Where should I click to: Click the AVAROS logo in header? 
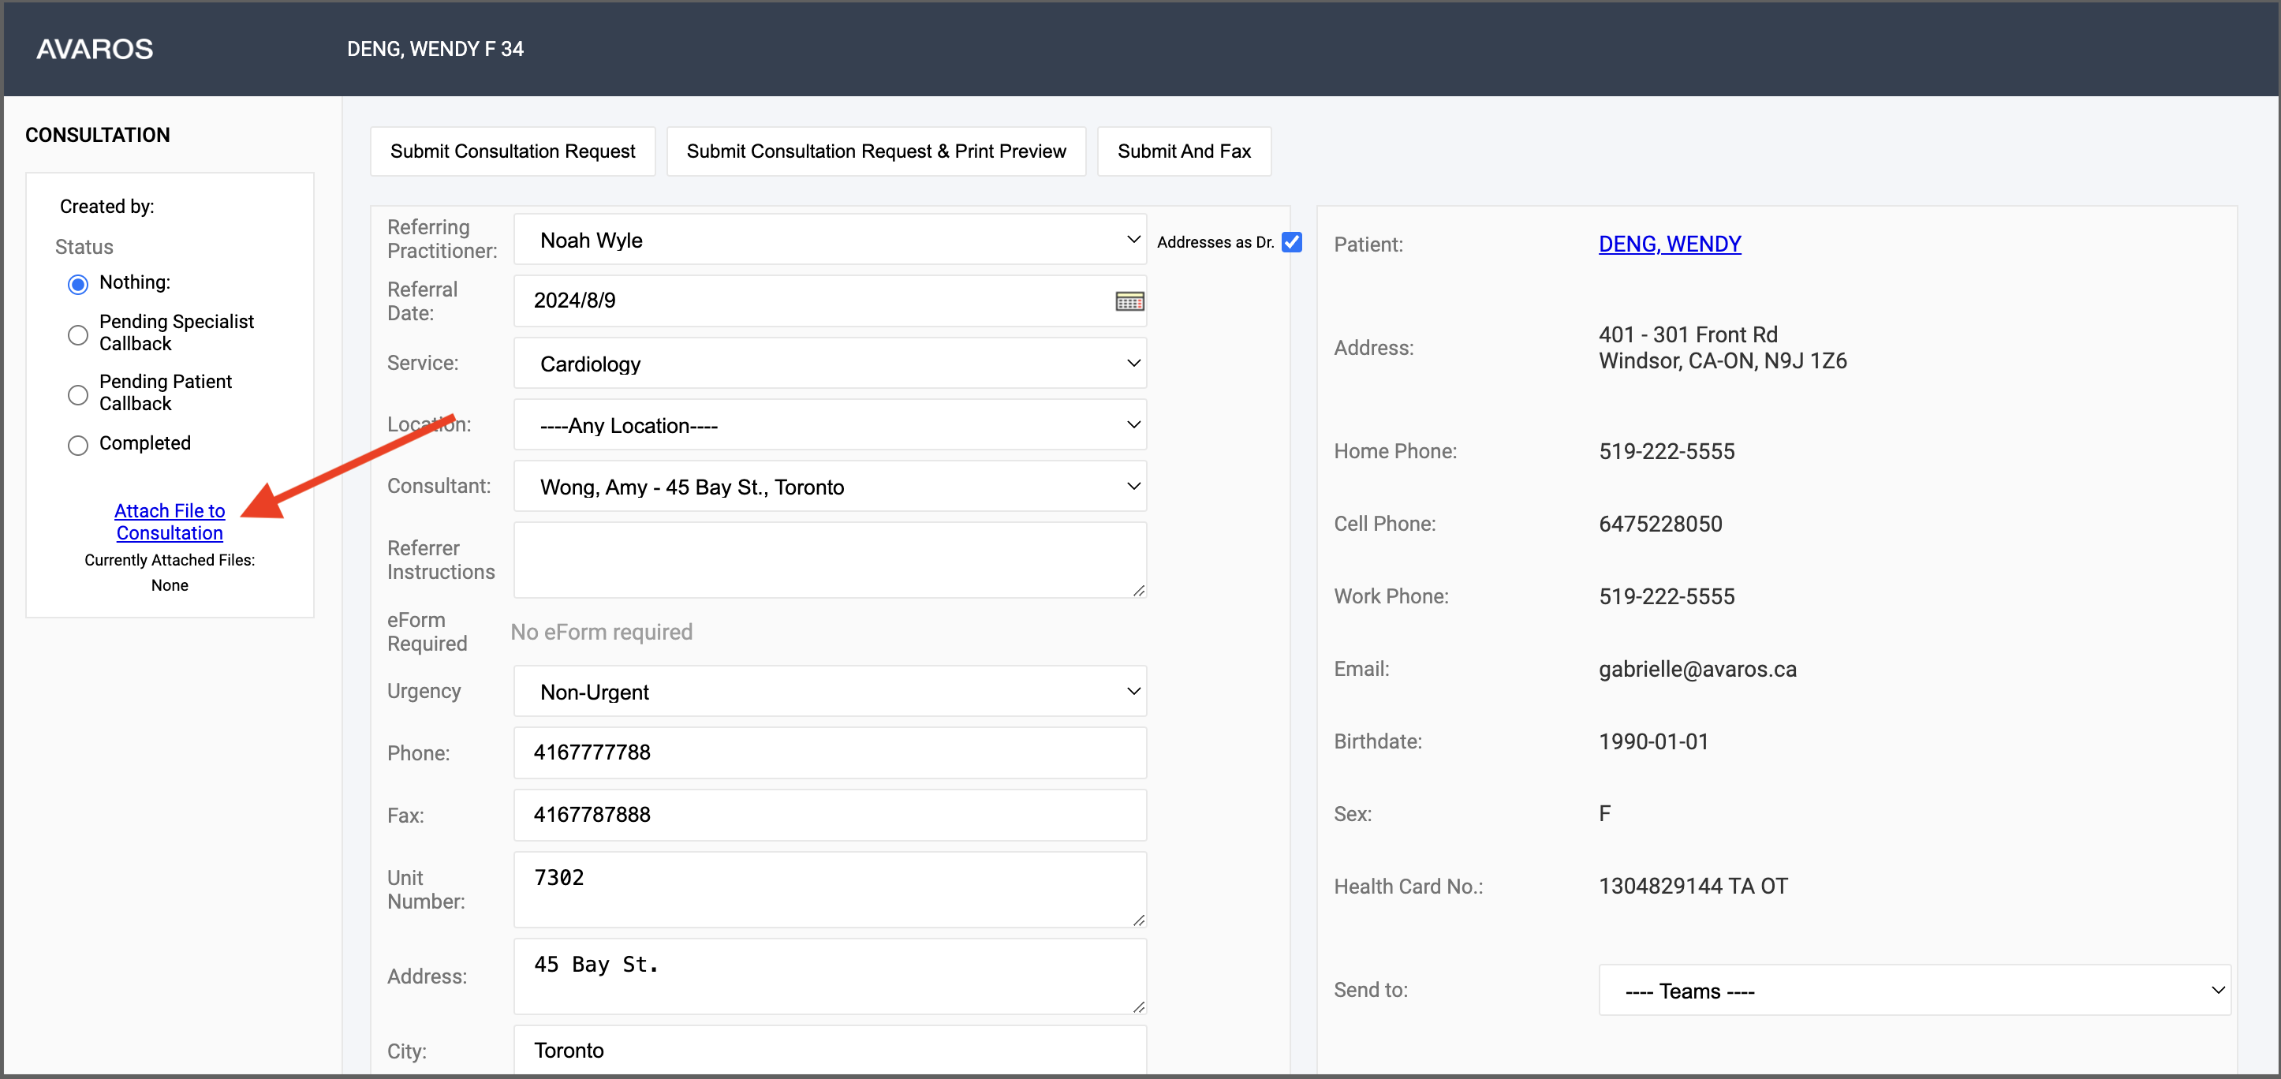pyautogui.click(x=95, y=49)
